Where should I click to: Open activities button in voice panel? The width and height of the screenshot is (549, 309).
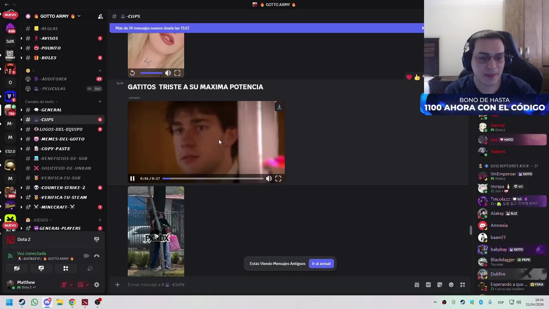click(66, 268)
